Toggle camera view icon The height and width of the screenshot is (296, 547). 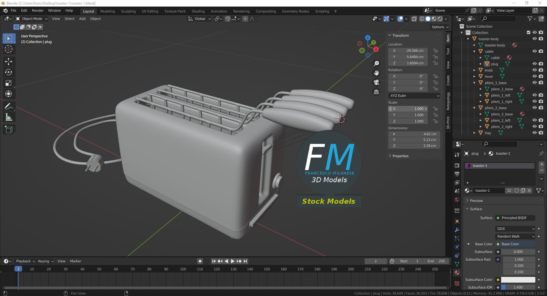click(x=376, y=82)
